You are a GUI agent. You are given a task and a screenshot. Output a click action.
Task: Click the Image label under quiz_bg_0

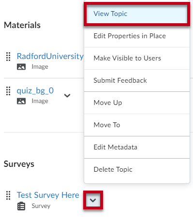pyautogui.click(x=40, y=101)
